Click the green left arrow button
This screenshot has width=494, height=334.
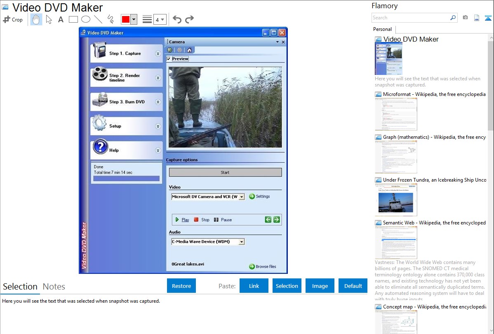(x=268, y=220)
